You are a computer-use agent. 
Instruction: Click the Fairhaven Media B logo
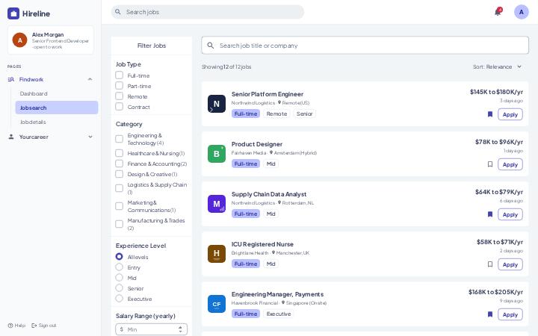[217, 154]
